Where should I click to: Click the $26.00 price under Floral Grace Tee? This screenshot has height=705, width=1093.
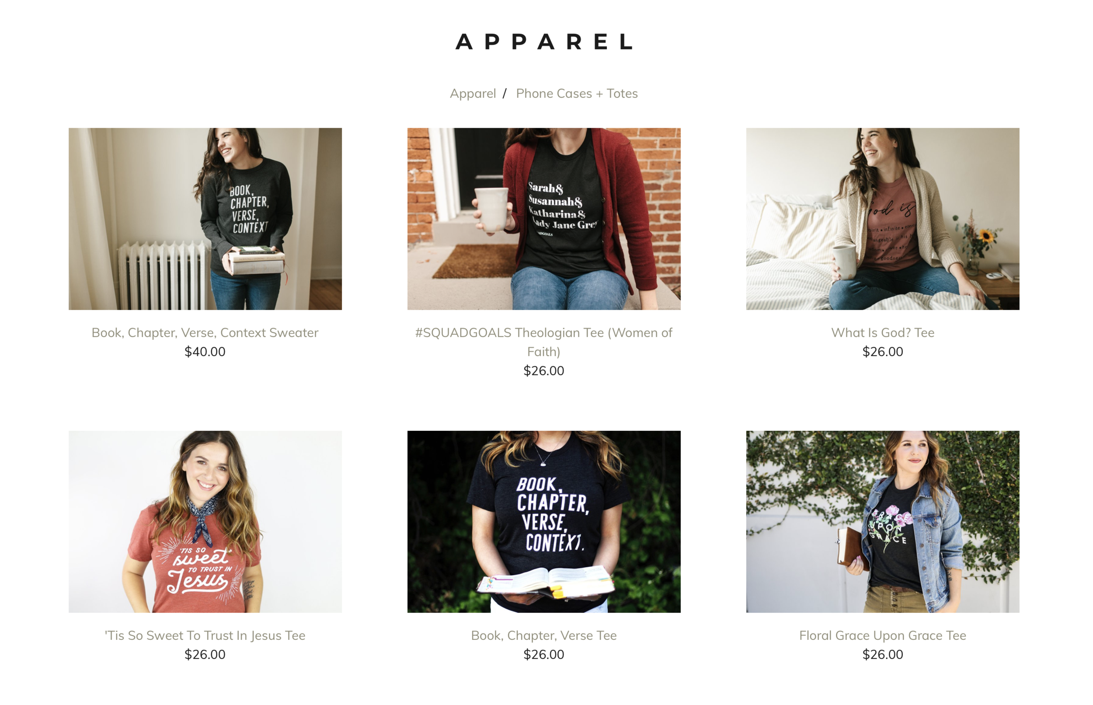(x=883, y=655)
